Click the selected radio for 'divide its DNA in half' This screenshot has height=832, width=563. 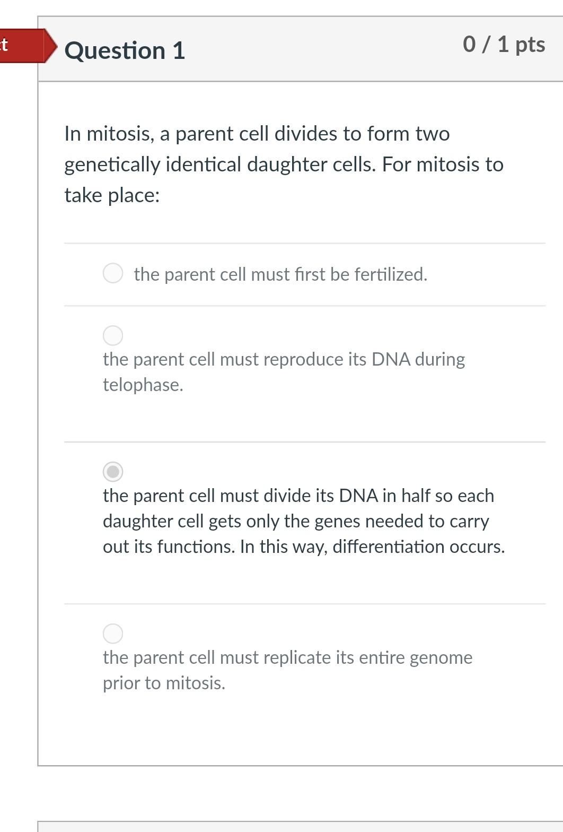pos(113,472)
